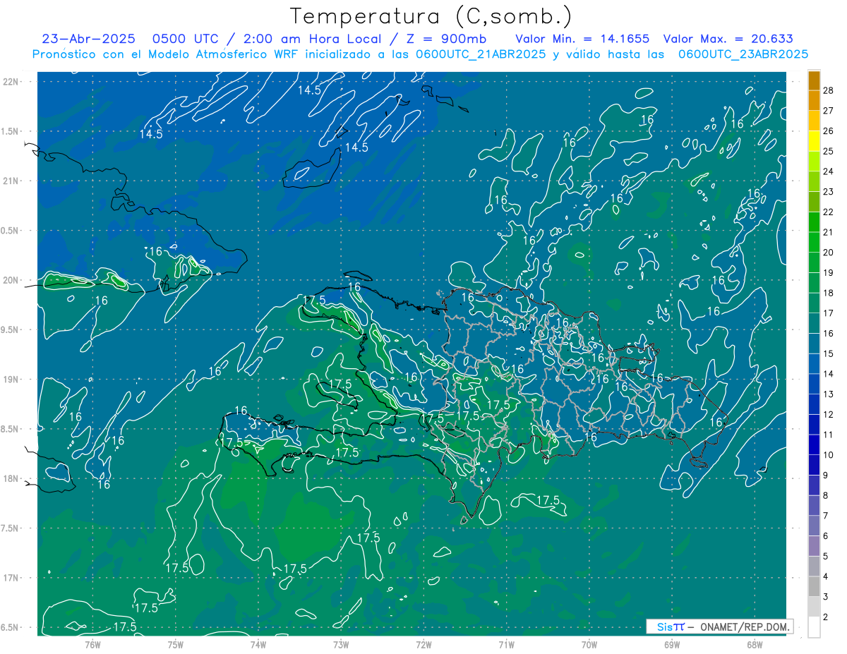Click the 'Valor Min. = 14.1655' value

click(582, 40)
